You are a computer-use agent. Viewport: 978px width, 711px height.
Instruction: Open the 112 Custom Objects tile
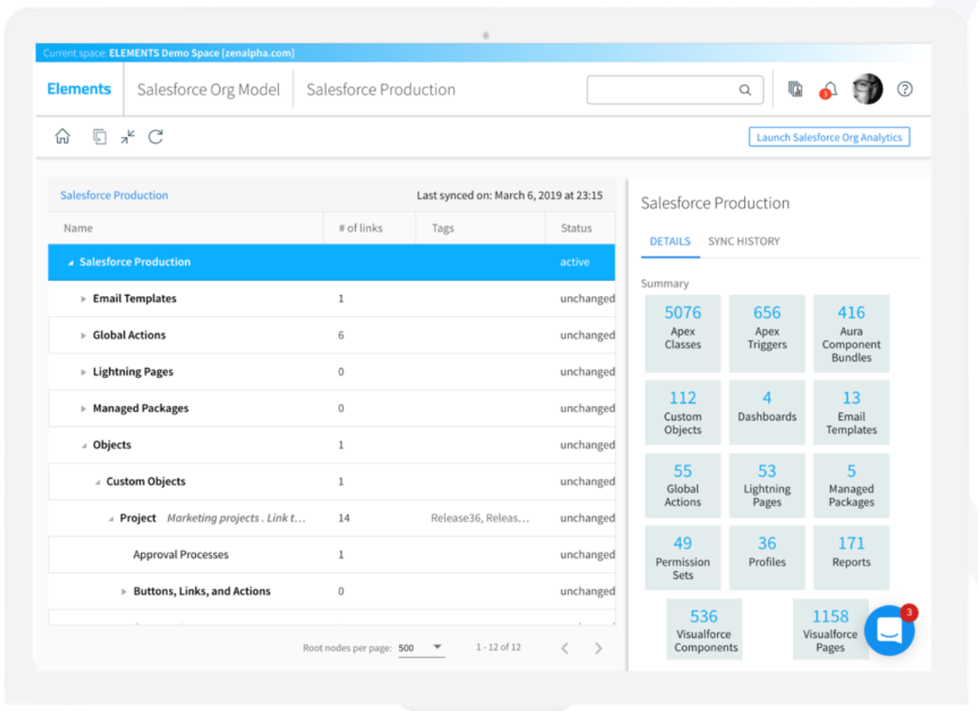click(x=683, y=412)
